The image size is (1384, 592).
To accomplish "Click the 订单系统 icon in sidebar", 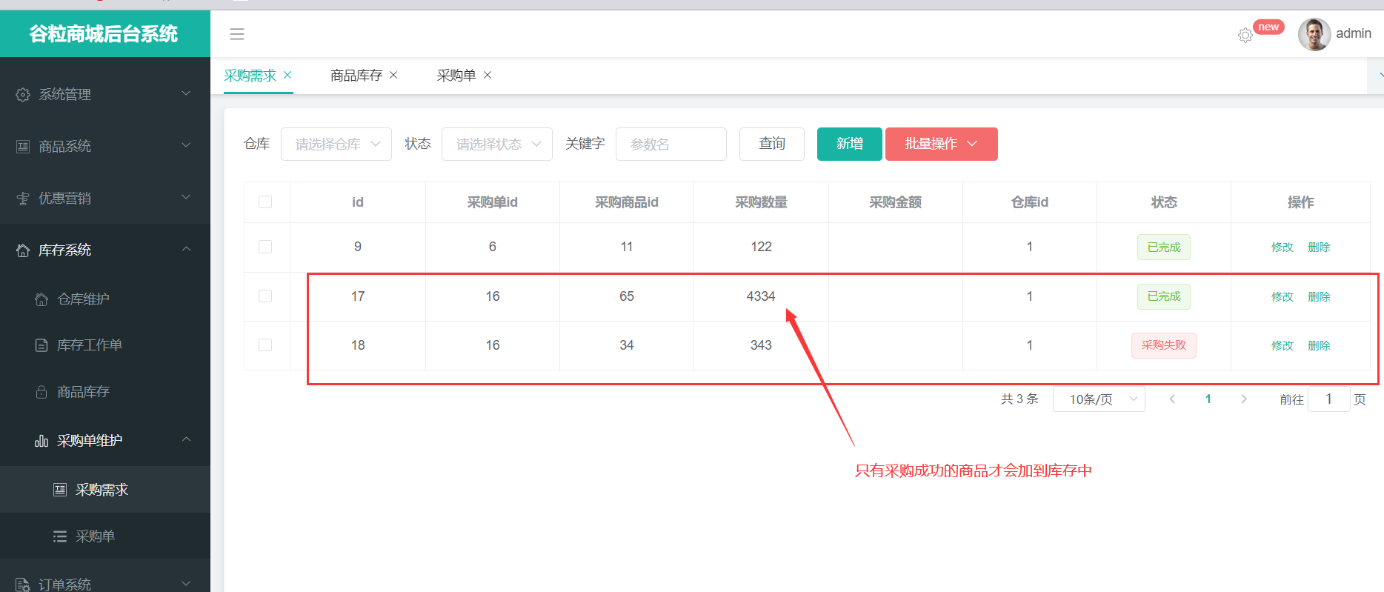I will (x=23, y=585).
